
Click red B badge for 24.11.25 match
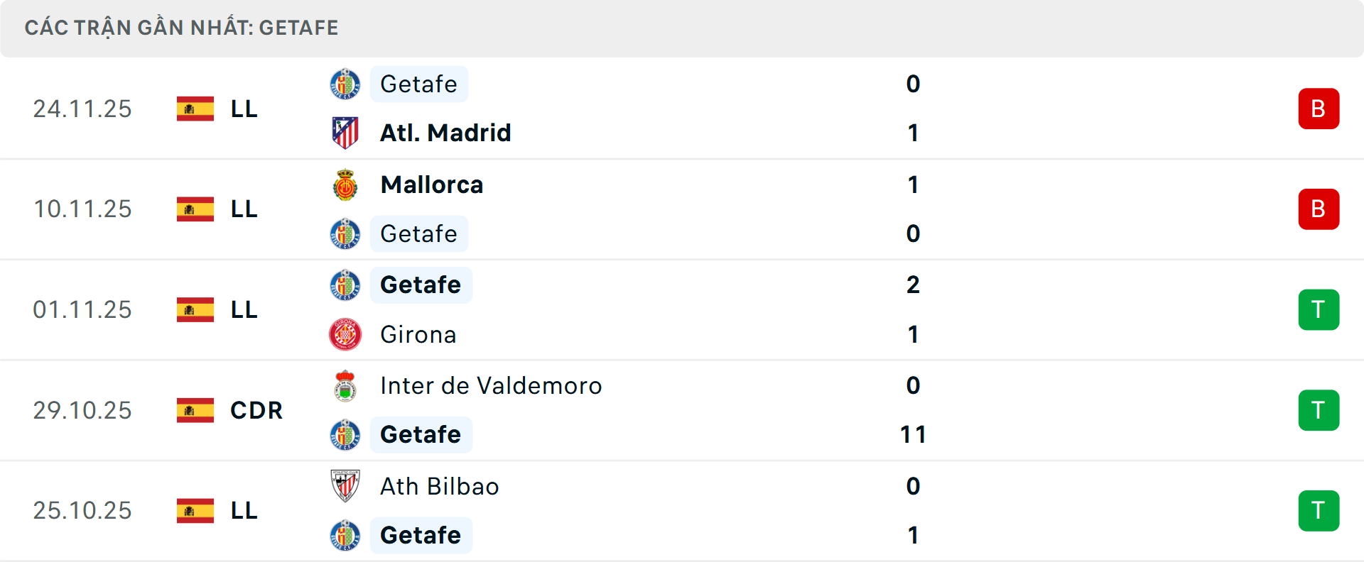click(1318, 109)
